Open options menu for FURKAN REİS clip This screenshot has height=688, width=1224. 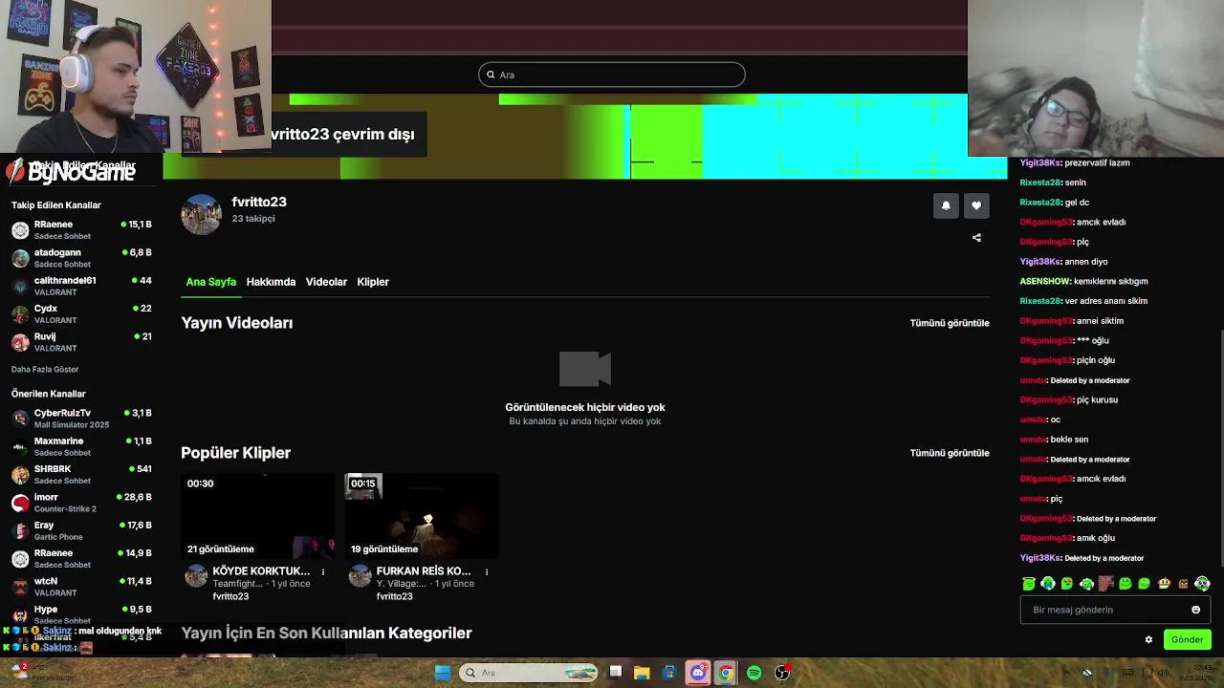point(487,572)
